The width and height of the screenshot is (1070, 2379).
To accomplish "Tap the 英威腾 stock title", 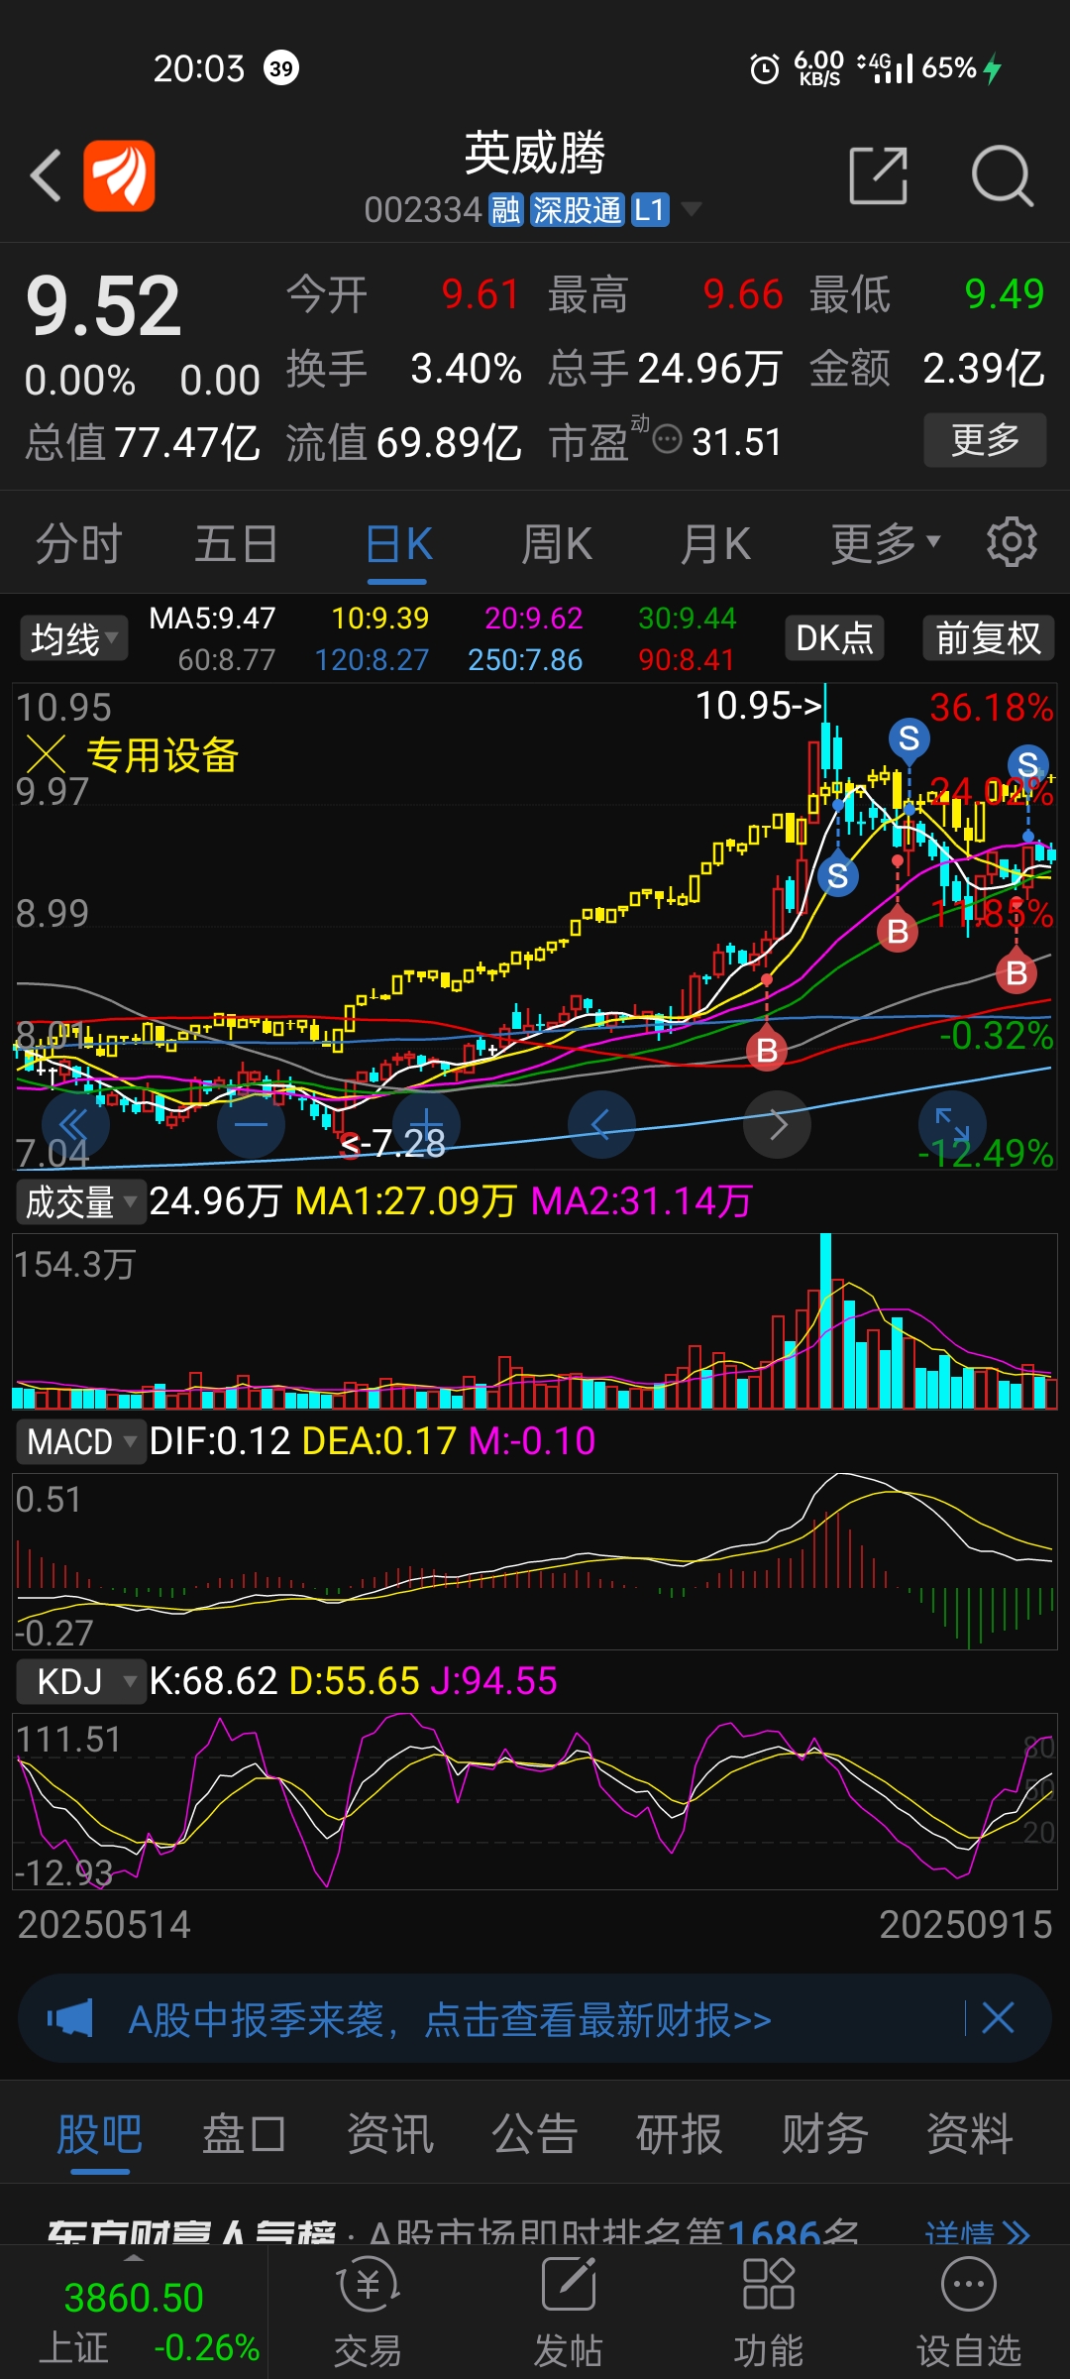I will point(535,153).
